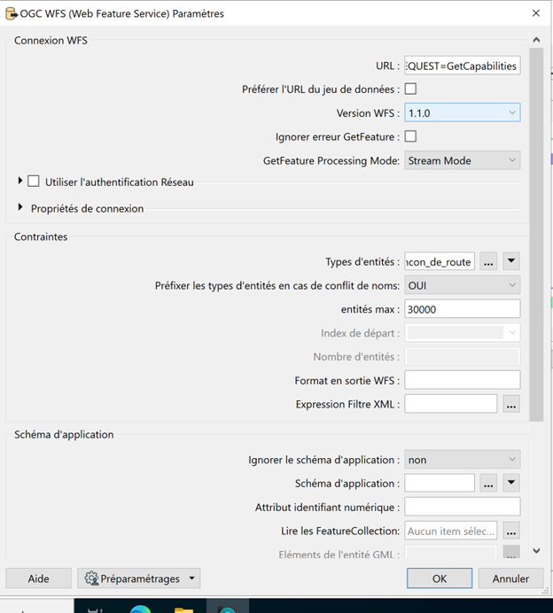
Task: Click Expression Filtre XML text field
Action: pyautogui.click(x=450, y=404)
